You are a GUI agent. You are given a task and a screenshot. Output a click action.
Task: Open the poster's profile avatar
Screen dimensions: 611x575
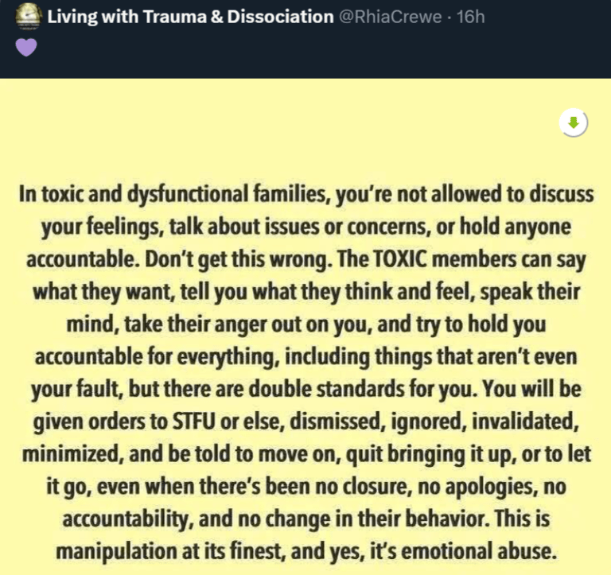click(28, 16)
